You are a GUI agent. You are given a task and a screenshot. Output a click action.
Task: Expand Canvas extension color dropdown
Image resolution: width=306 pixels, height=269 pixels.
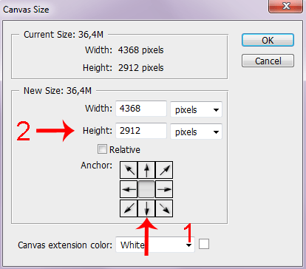click(x=155, y=245)
